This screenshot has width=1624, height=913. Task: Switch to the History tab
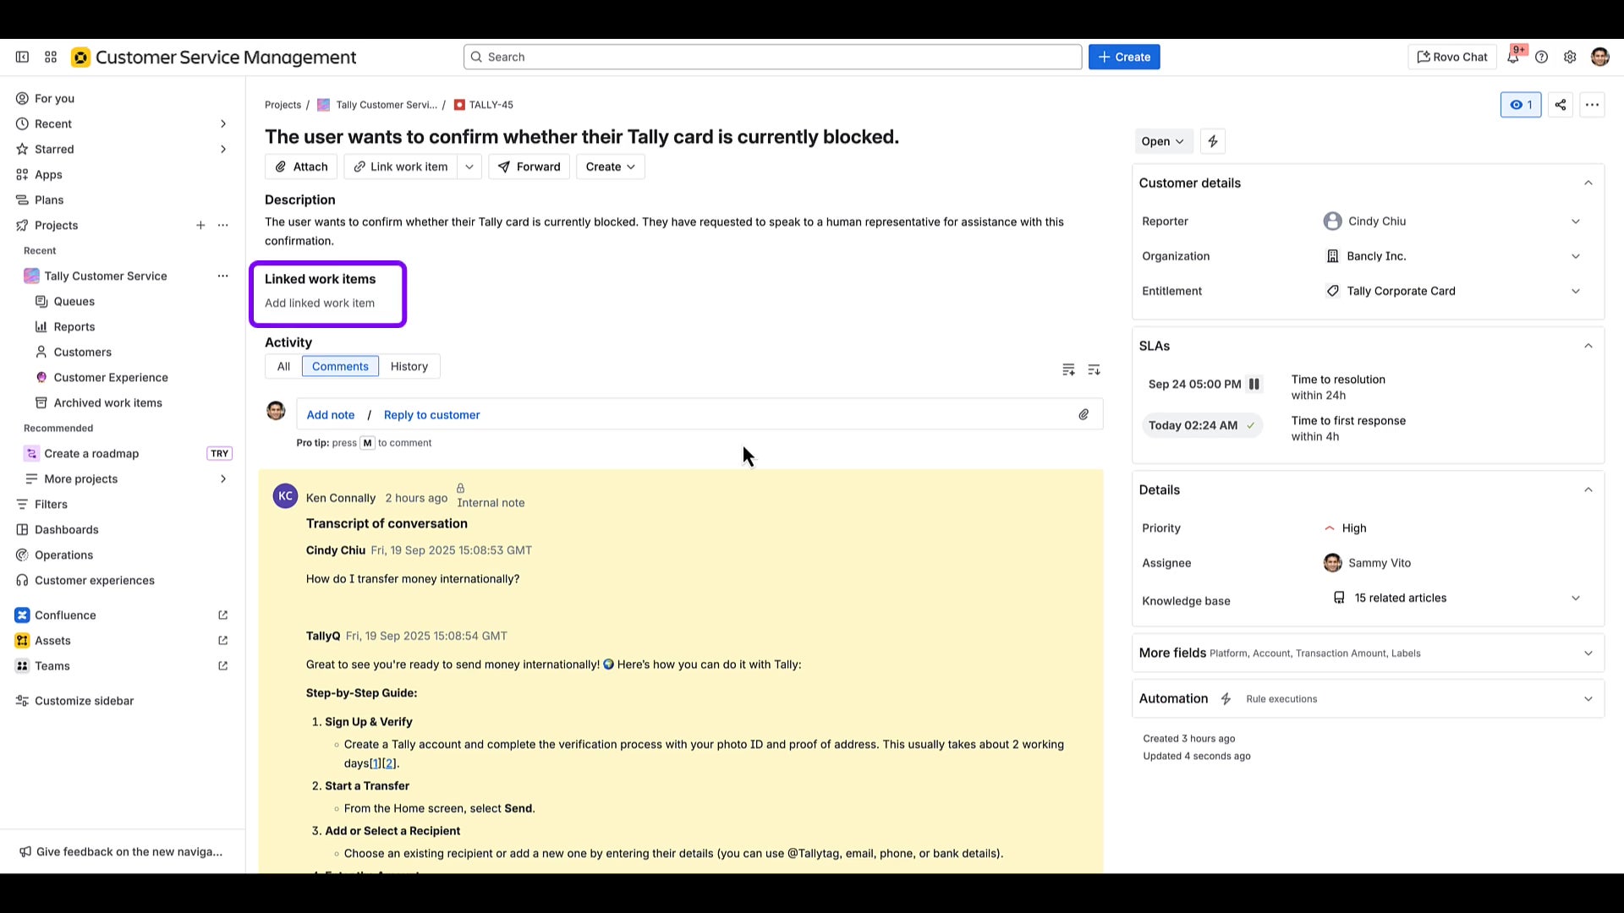tap(409, 366)
